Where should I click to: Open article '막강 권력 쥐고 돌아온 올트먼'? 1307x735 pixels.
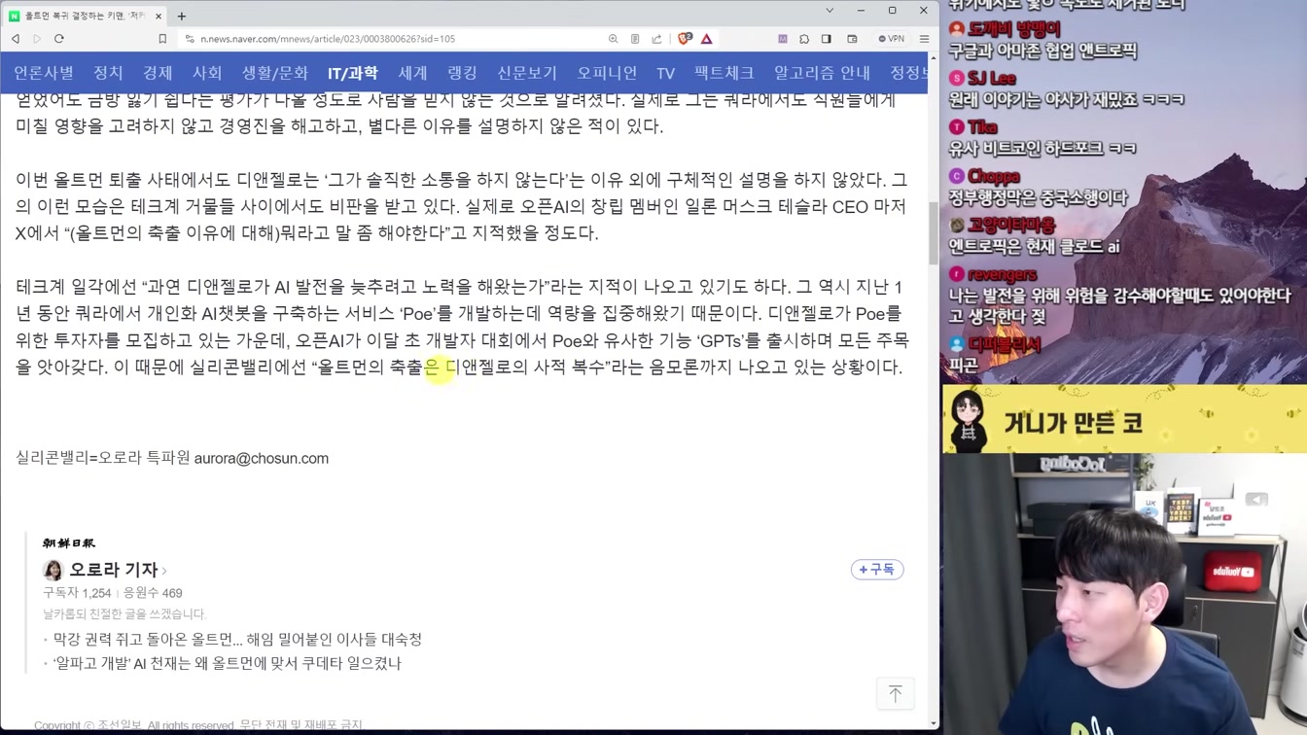(x=237, y=640)
